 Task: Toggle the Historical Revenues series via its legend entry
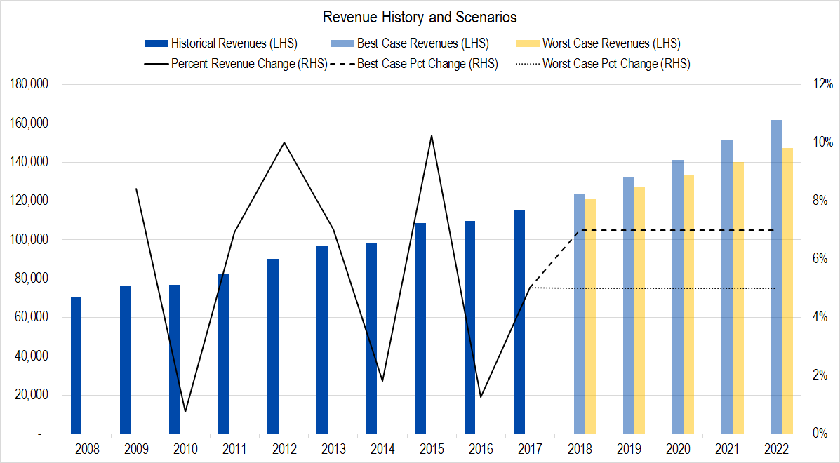[211, 43]
